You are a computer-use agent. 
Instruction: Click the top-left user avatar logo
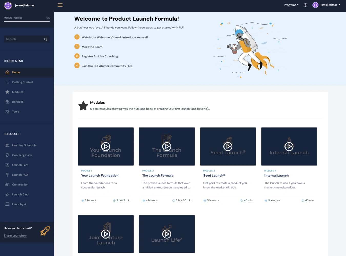(x=8, y=5)
